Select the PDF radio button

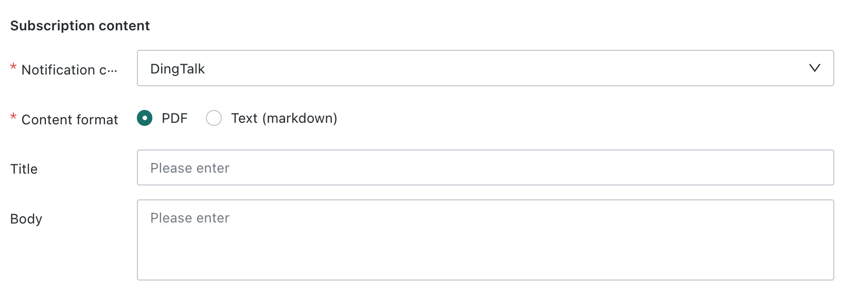coord(145,118)
